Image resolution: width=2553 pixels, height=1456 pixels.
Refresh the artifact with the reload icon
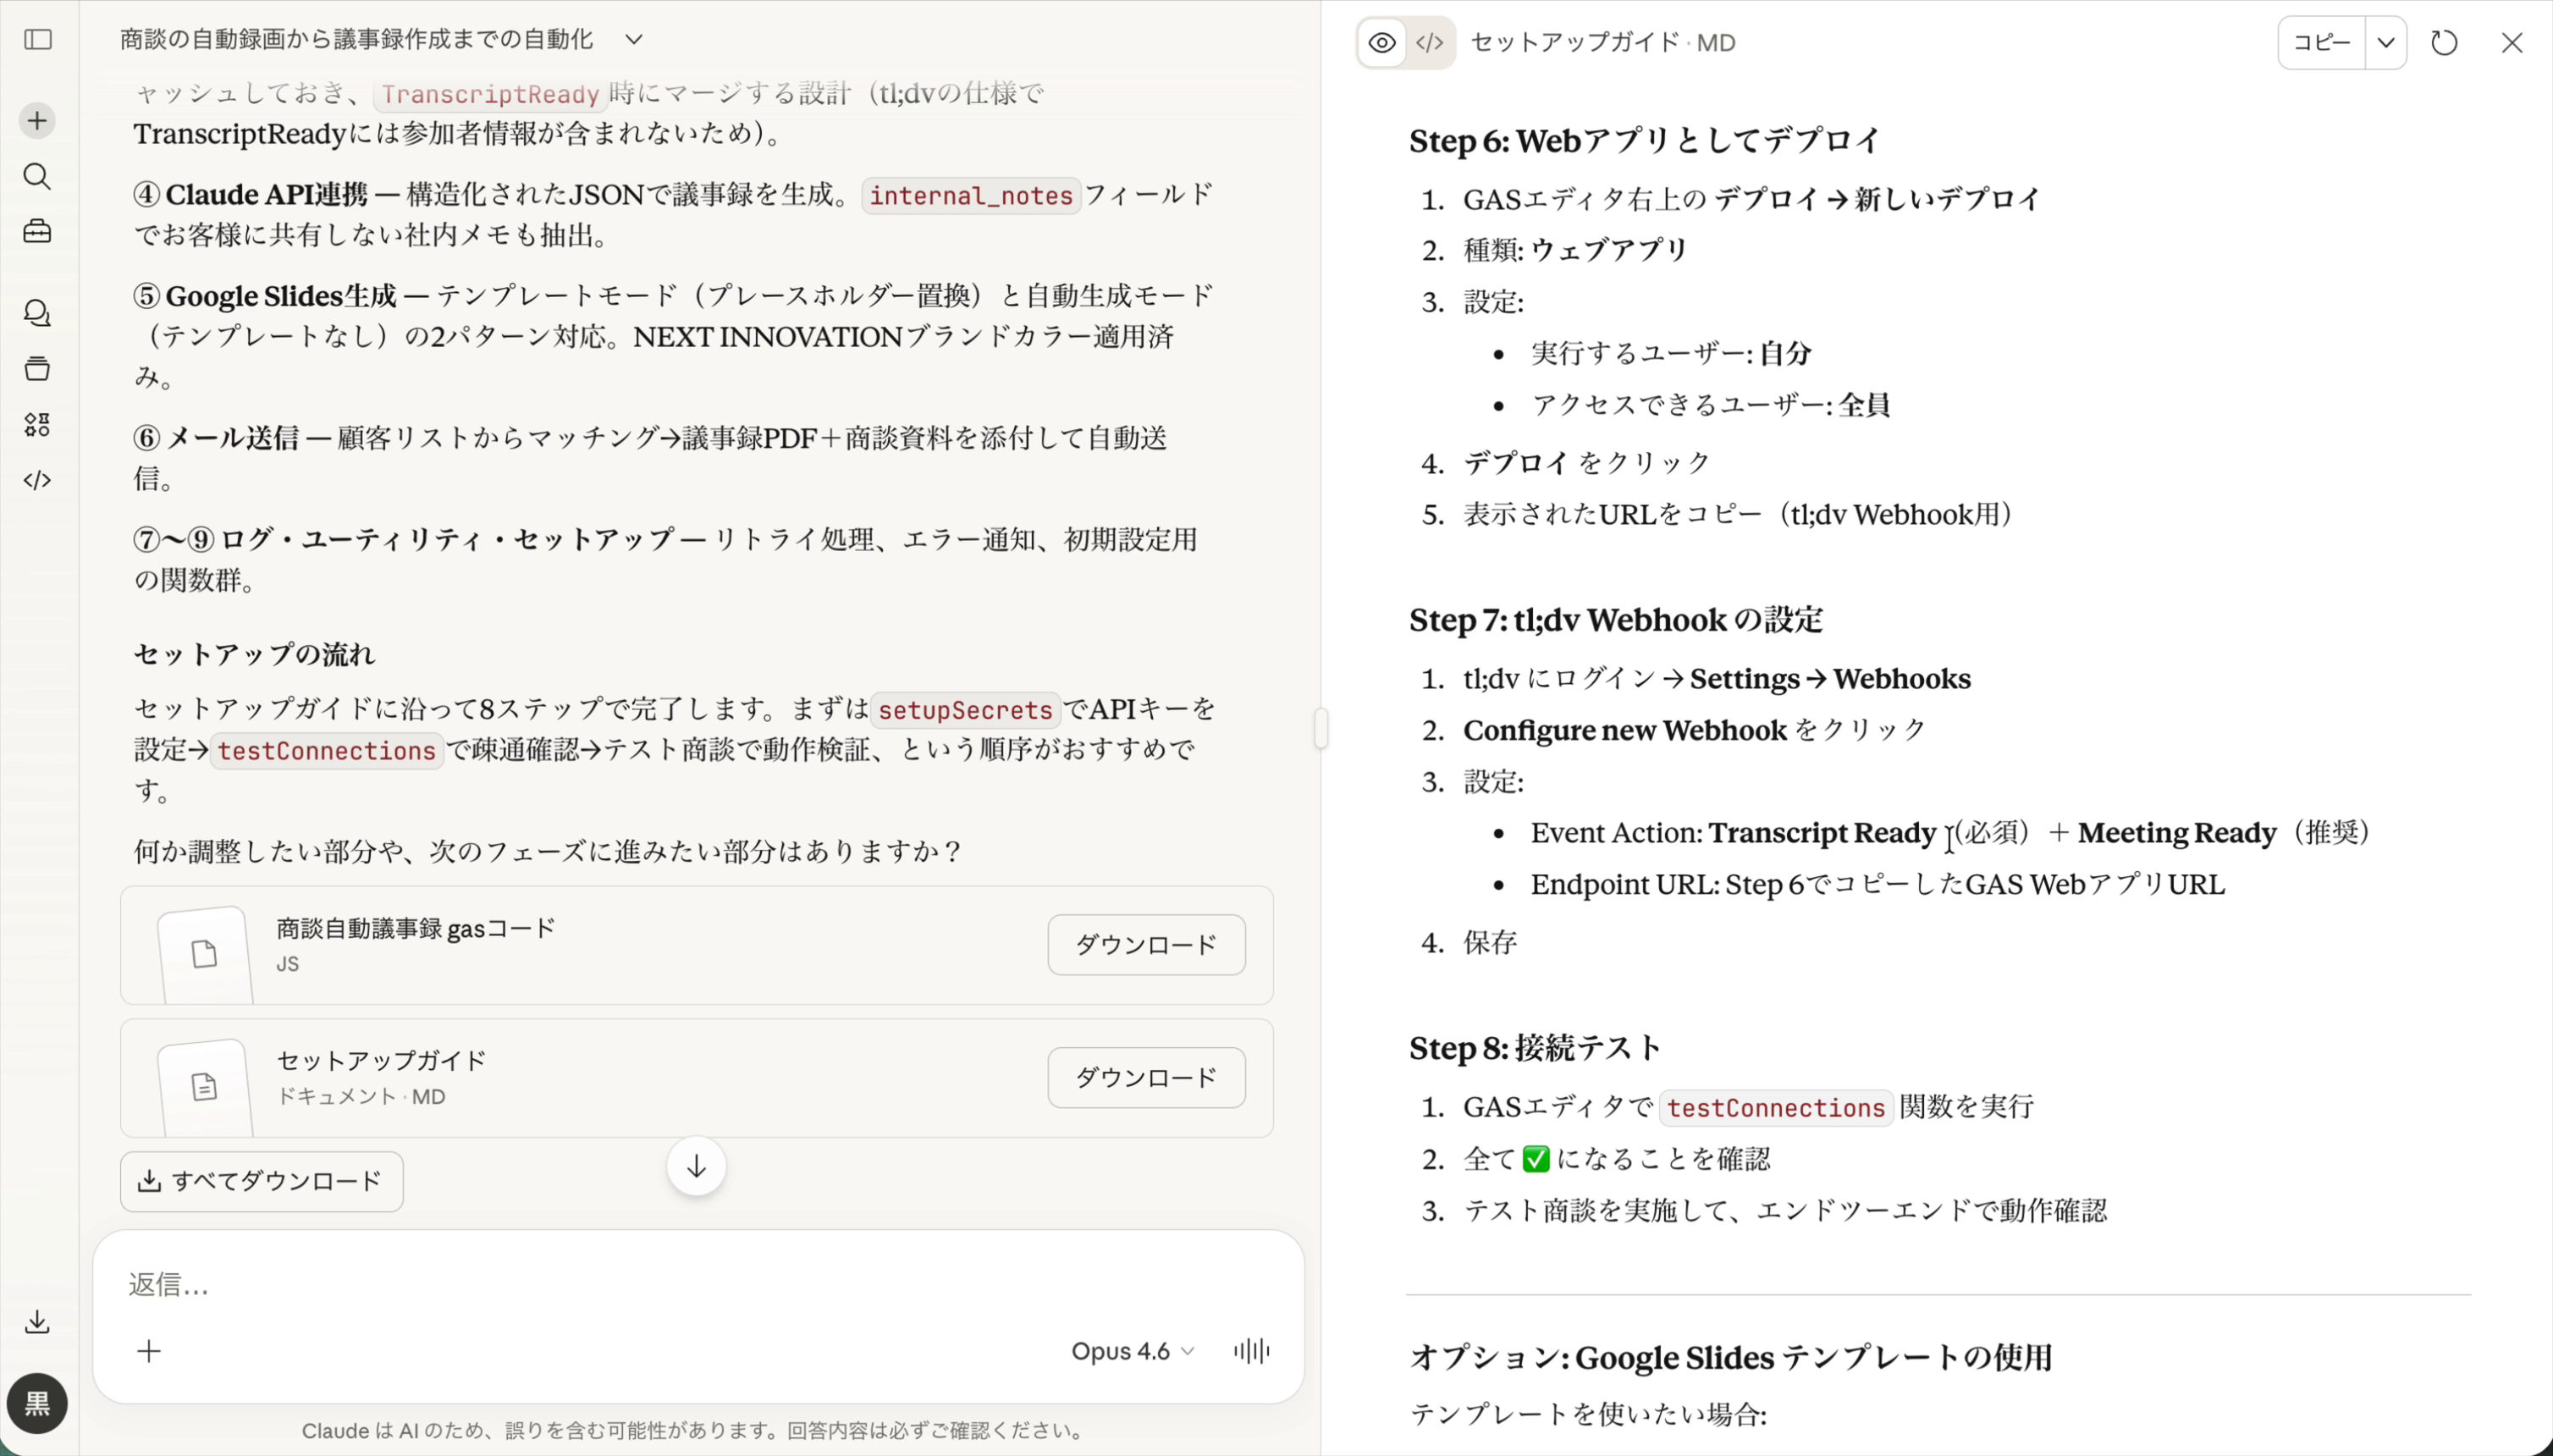[x=2444, y=42]
